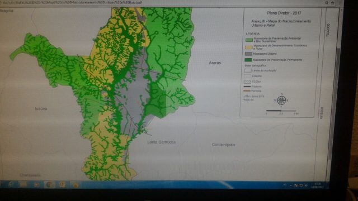358x201 pixels.
Task: Click the Santa Gertrudes label on the map
Action: 162,142
